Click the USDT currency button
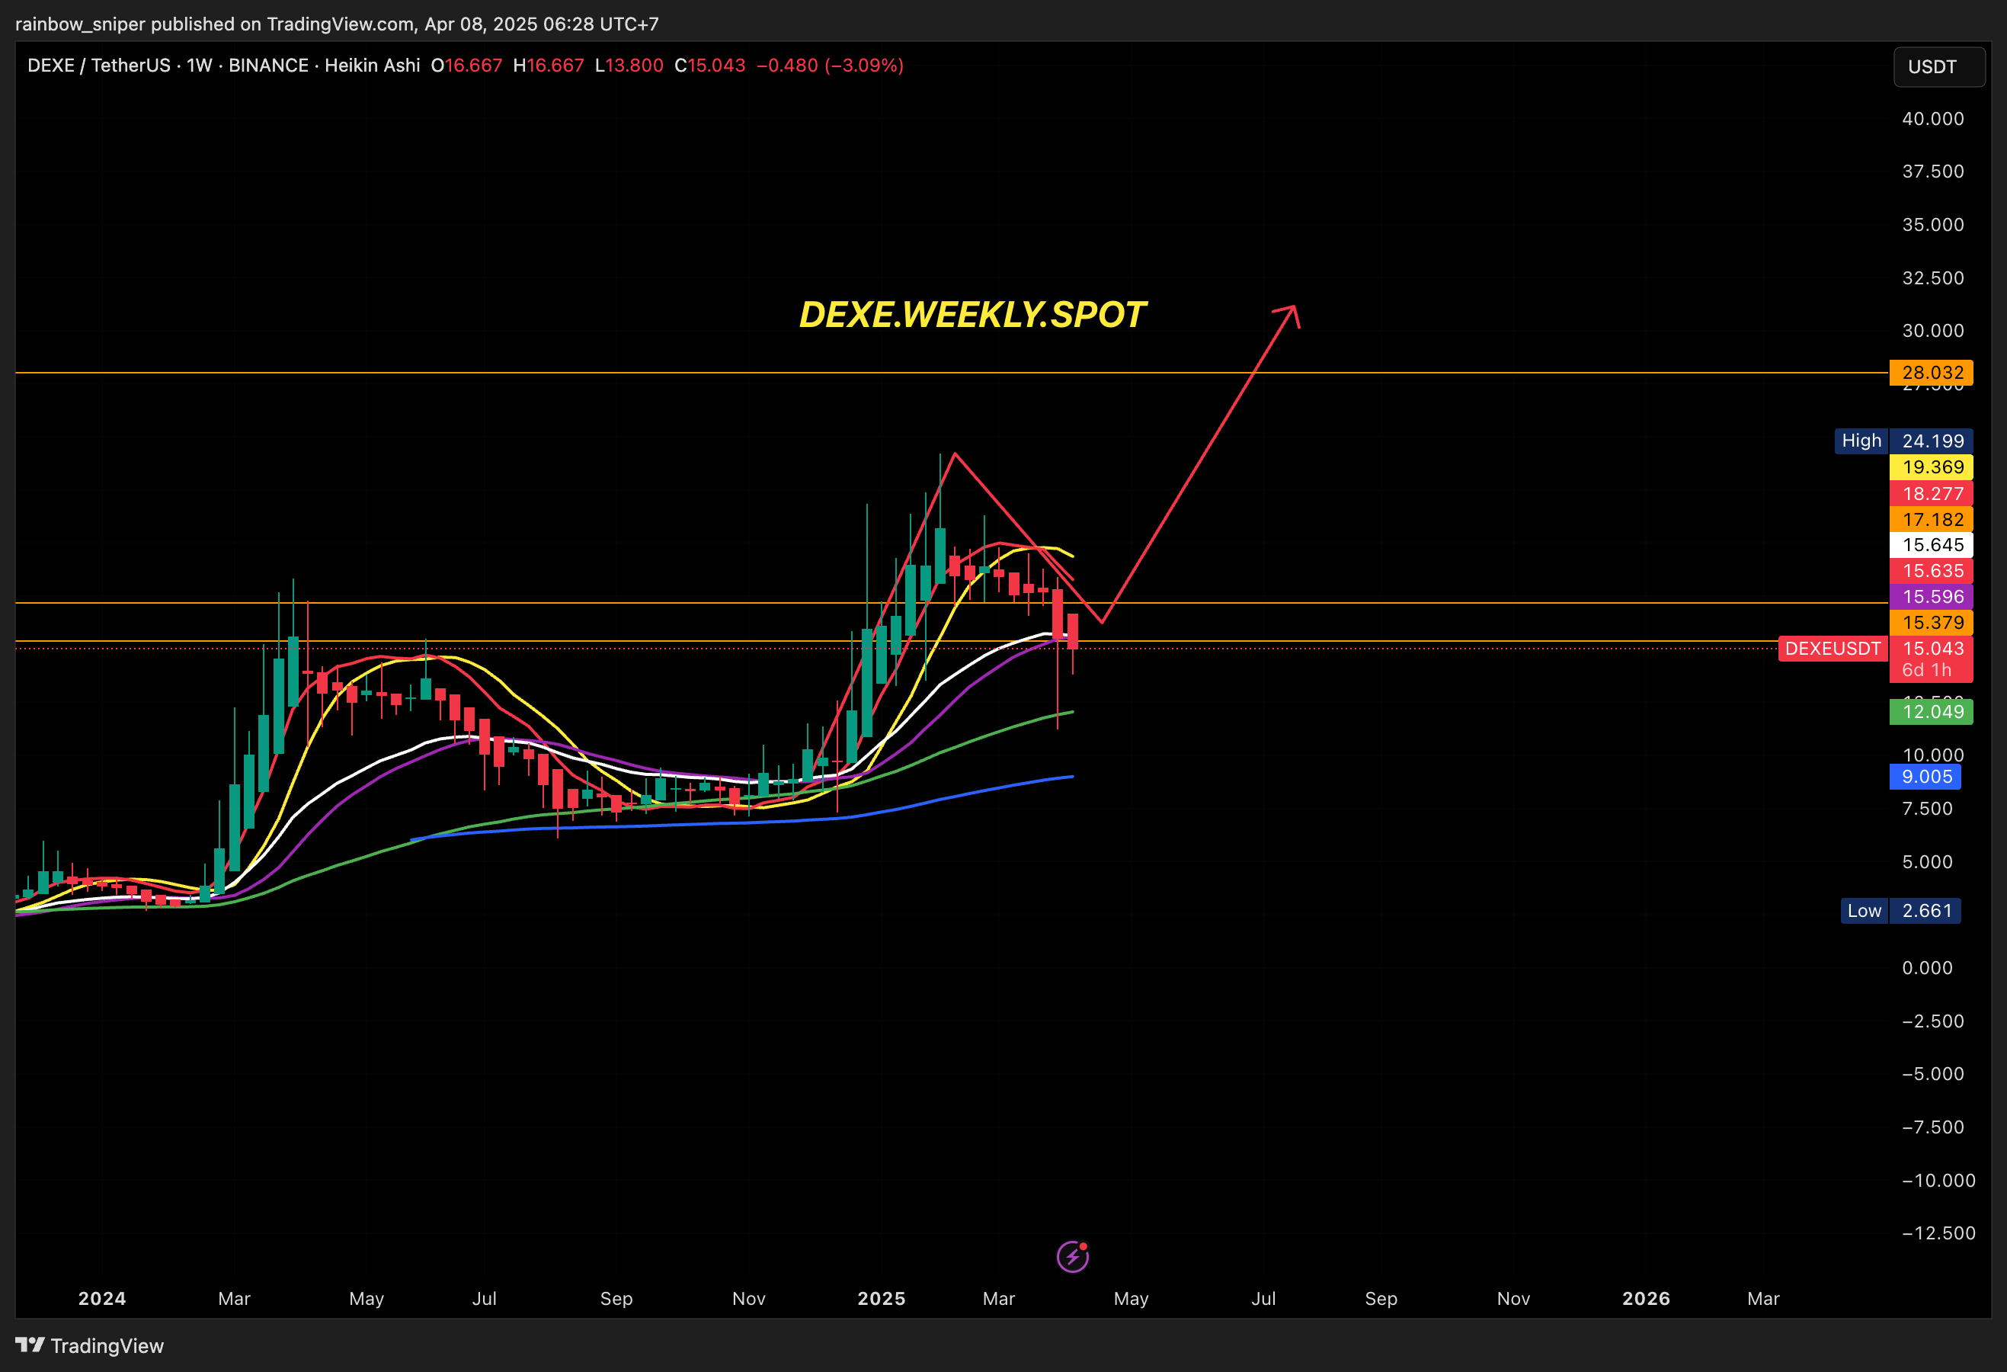 (1938, 66)
